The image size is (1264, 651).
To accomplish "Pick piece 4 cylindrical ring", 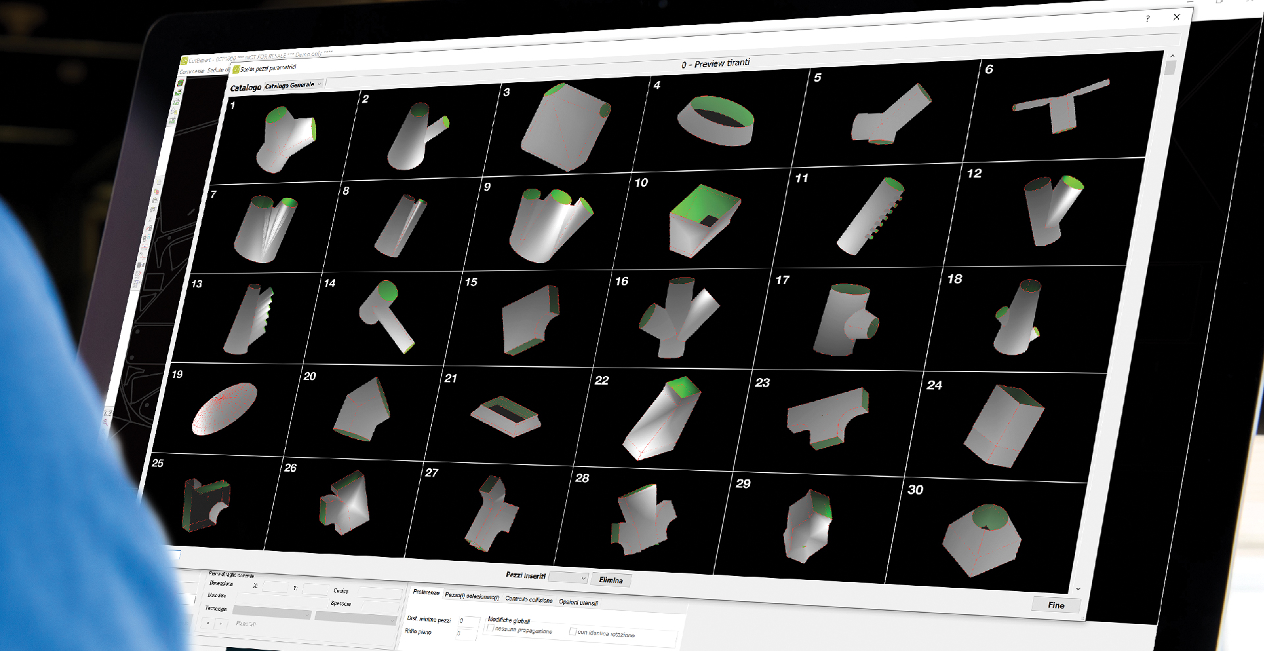I will 716,120.
